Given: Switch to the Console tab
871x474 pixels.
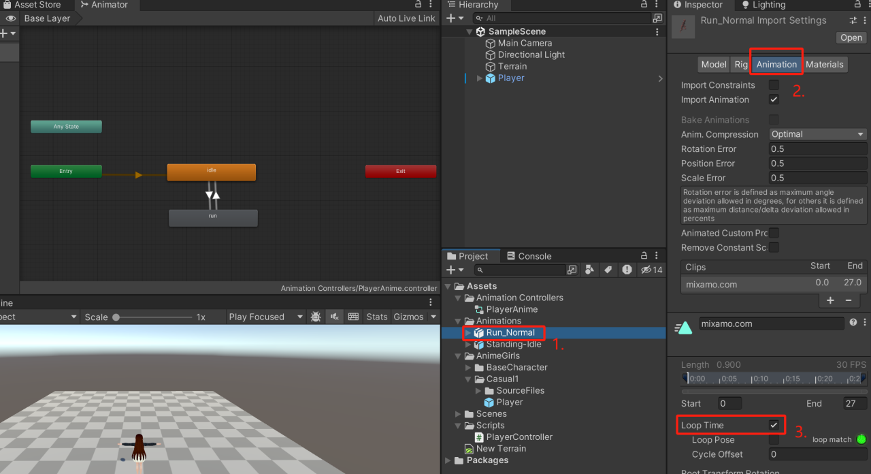Looking at the screenshot, I should pos(528,256).
